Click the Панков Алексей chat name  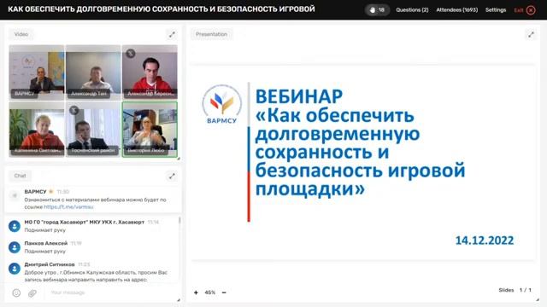point(45,243)
